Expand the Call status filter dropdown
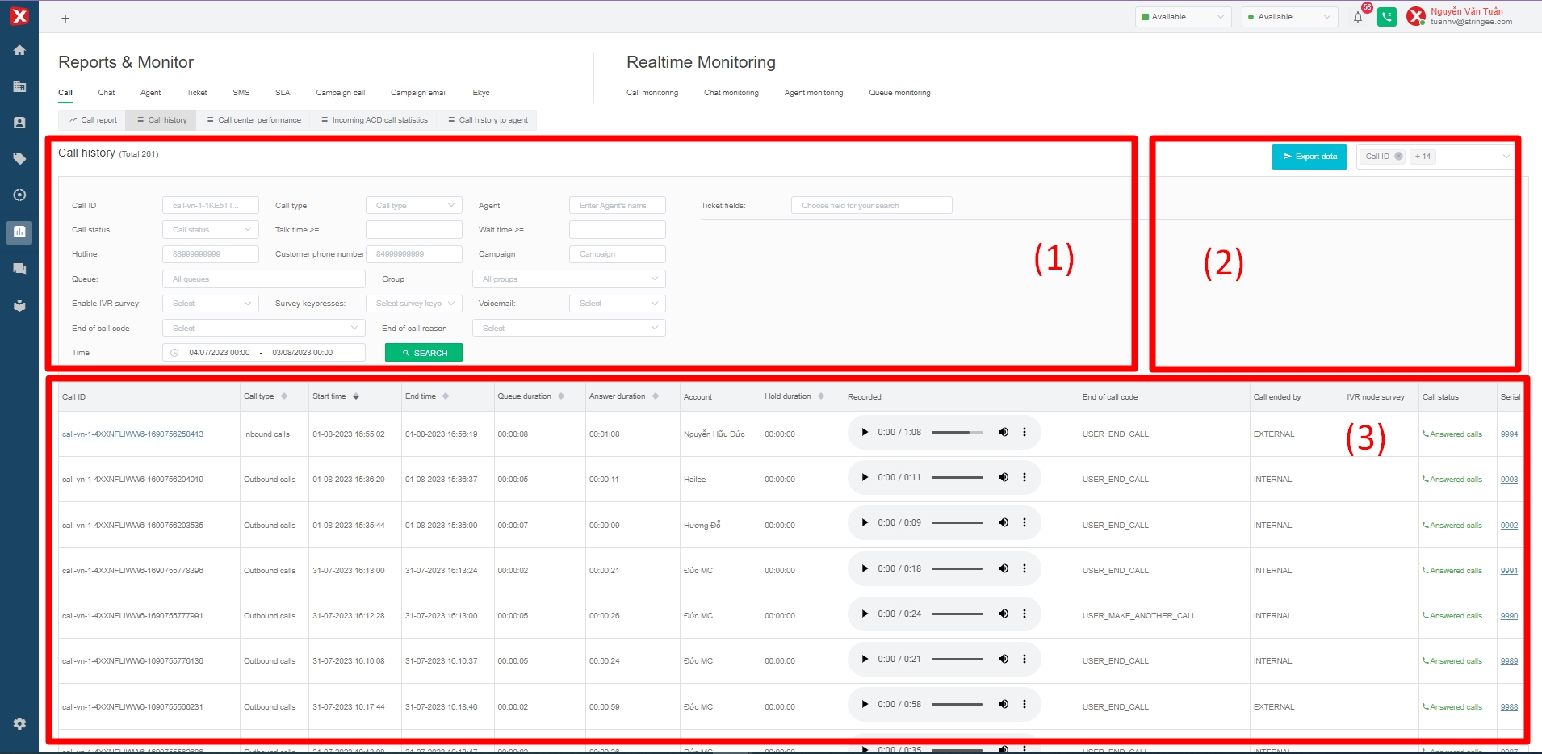Viewport: 1542px width, 754px height. (x=210, y=230)
